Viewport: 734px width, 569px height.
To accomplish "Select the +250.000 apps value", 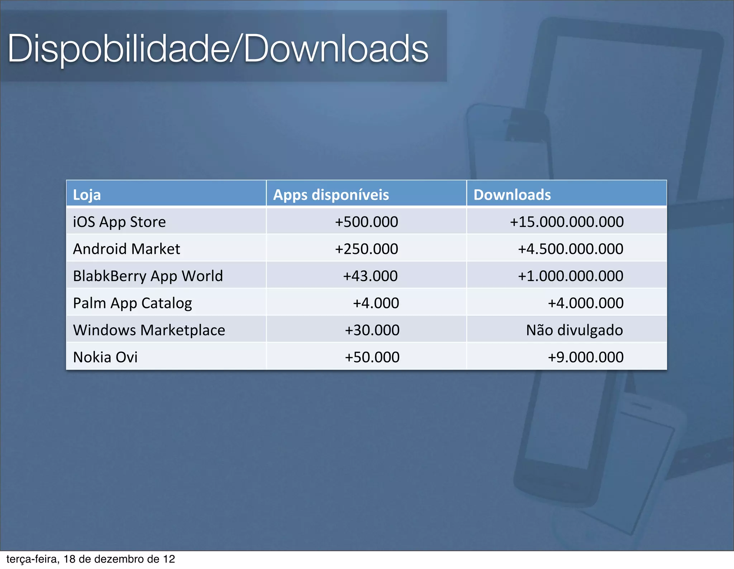I will 366,248.
